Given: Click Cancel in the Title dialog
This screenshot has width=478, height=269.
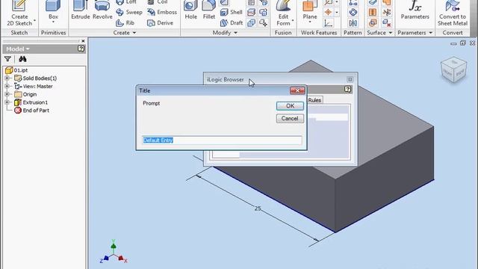Looking at the screenshot, I should [x=290, y=118].
